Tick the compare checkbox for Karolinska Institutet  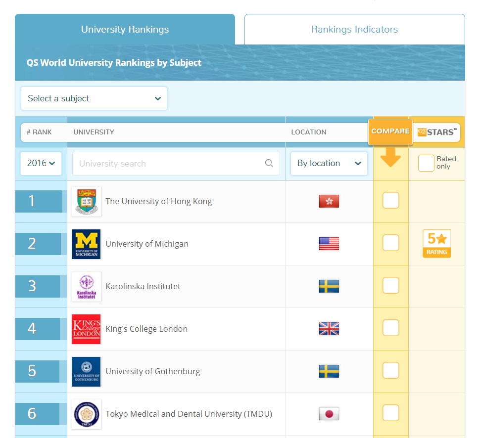[391, 285]
